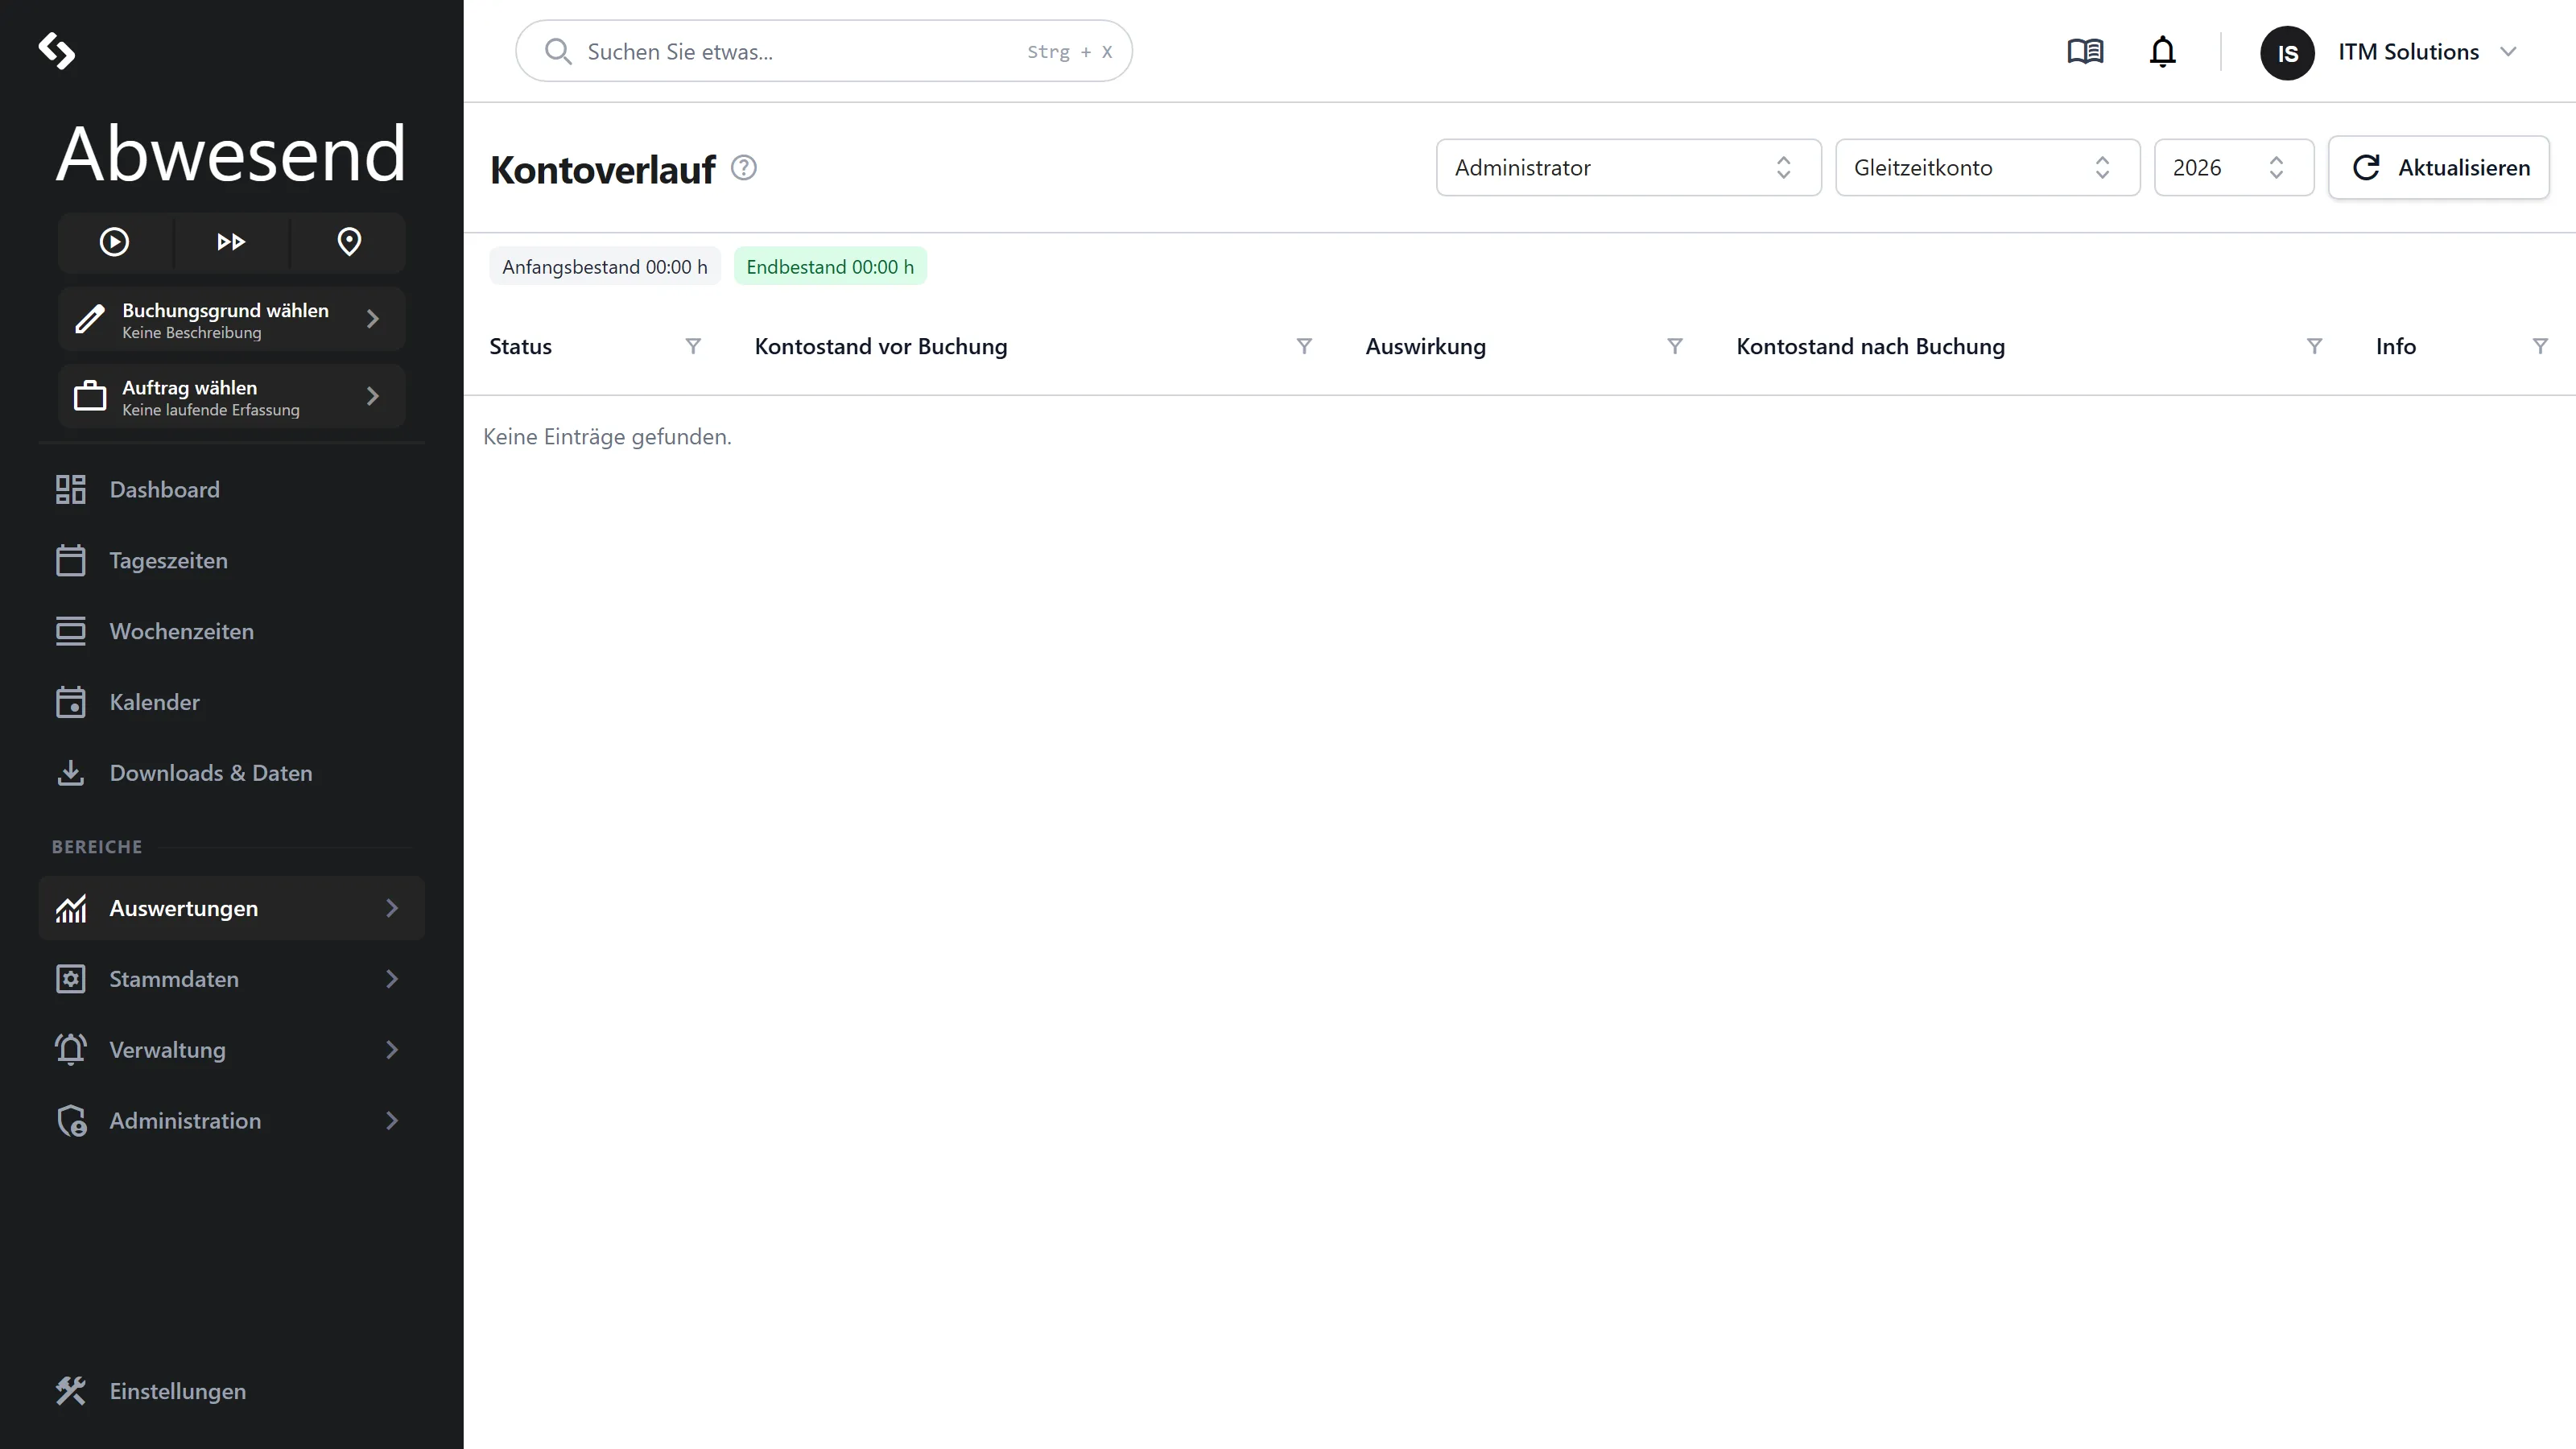Click the fast-forward quick booking icon
The image size is (2576, 1449).
[x=231, y=242]
